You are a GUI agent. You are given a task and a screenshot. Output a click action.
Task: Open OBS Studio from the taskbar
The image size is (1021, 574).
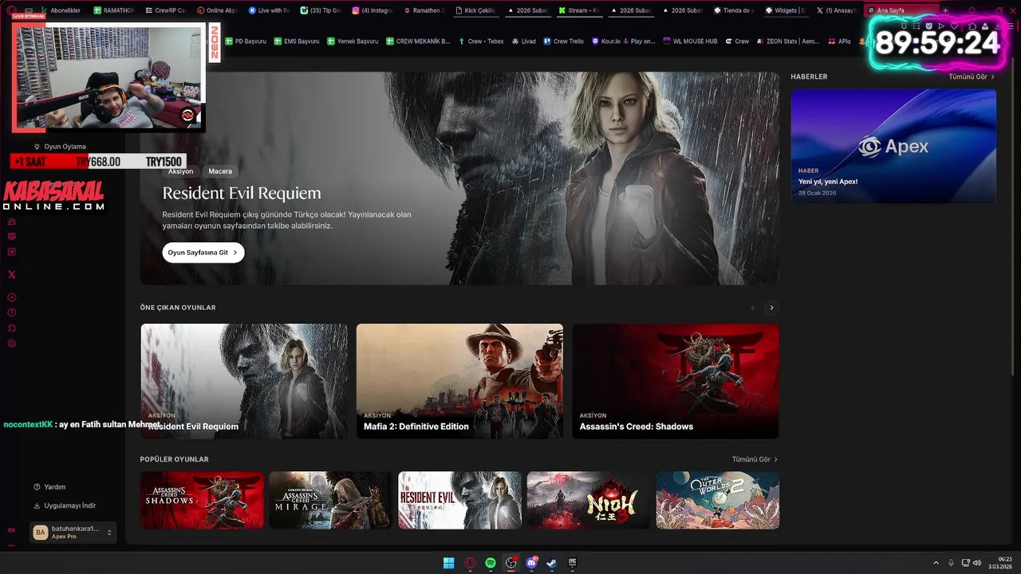point(511,563)
